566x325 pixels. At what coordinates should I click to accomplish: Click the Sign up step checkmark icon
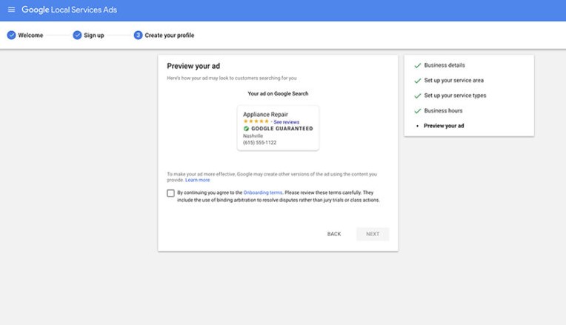click(77, 35)
